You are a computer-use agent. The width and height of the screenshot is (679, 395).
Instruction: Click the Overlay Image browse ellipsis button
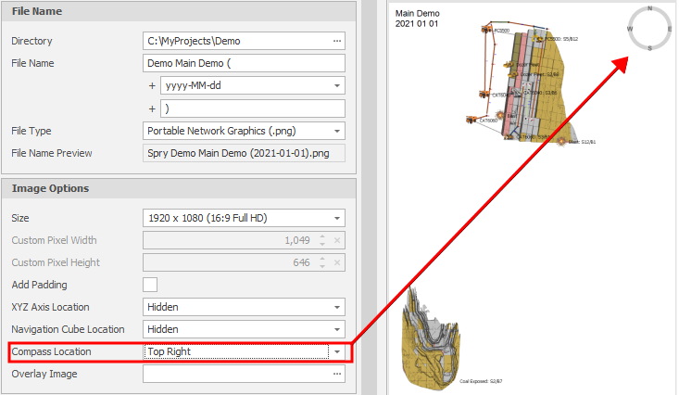(x=337, y=375)
